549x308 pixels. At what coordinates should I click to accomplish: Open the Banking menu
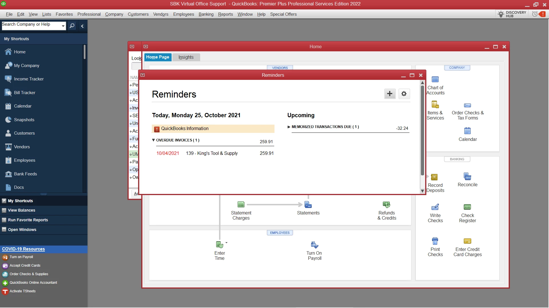pos(206,14)
